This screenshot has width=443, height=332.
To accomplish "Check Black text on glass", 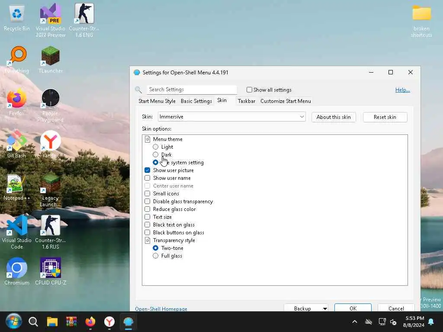I will (147, 225).
